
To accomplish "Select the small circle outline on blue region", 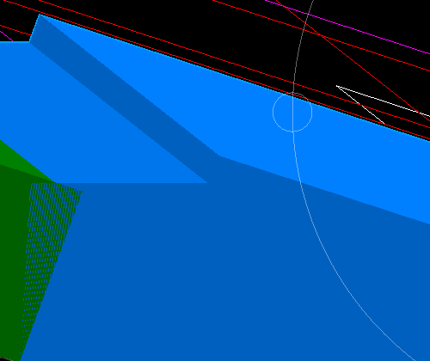I will 292,113.
